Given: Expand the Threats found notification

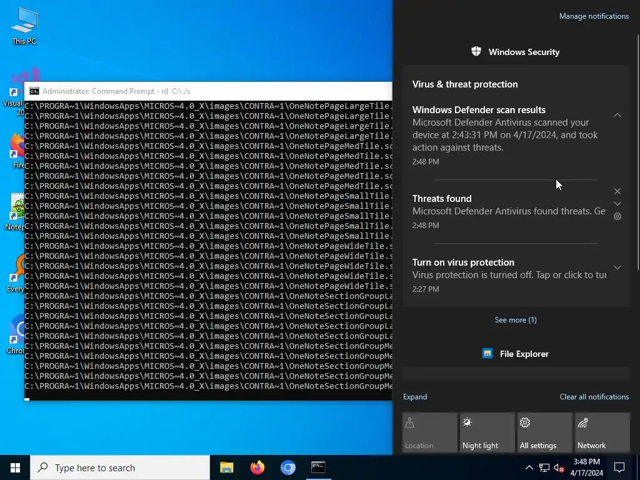Looking at the screenshot, I should tap(617, 204).
